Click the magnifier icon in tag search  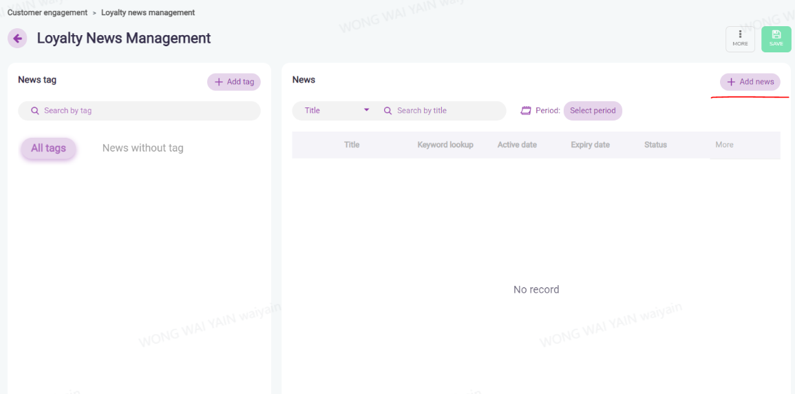coord(35,111)
